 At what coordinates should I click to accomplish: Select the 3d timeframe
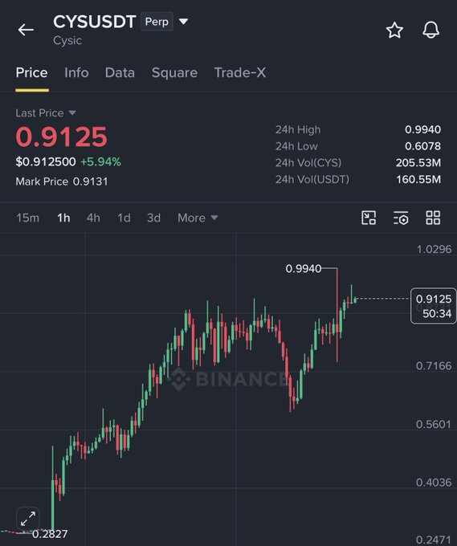click(153, 218)
